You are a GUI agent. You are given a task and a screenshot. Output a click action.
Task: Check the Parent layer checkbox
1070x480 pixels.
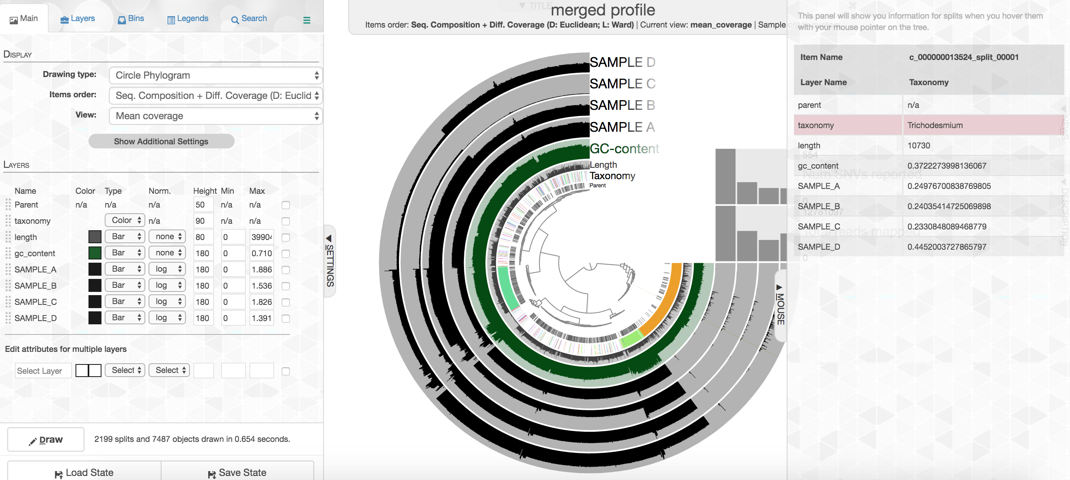click(x=286, y=205)
